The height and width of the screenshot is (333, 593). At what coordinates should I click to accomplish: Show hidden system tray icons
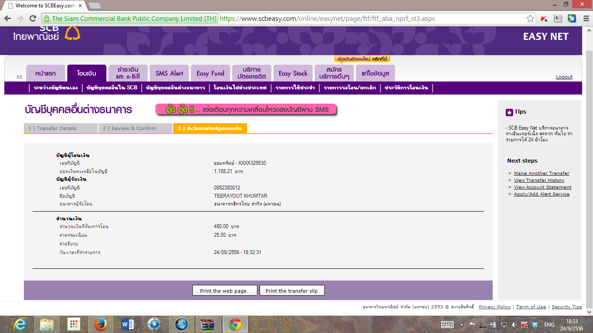pos(461,325)
